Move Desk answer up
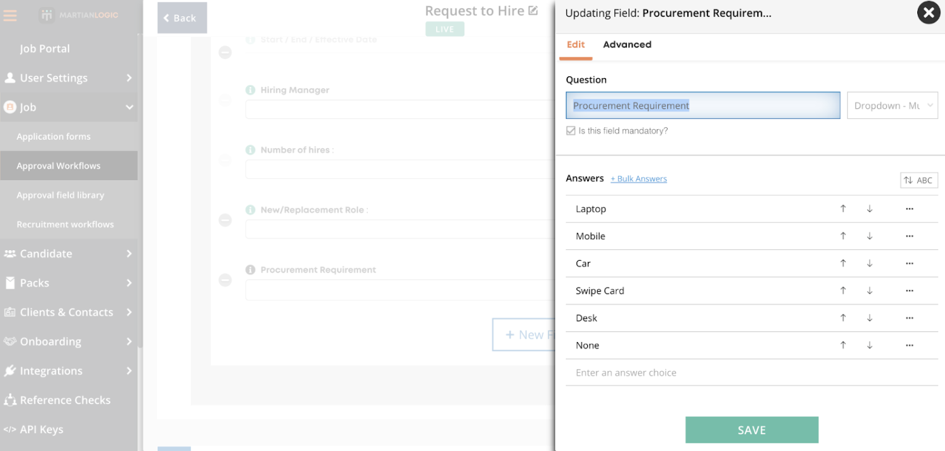The image size is (945, 451). point(843,318)
